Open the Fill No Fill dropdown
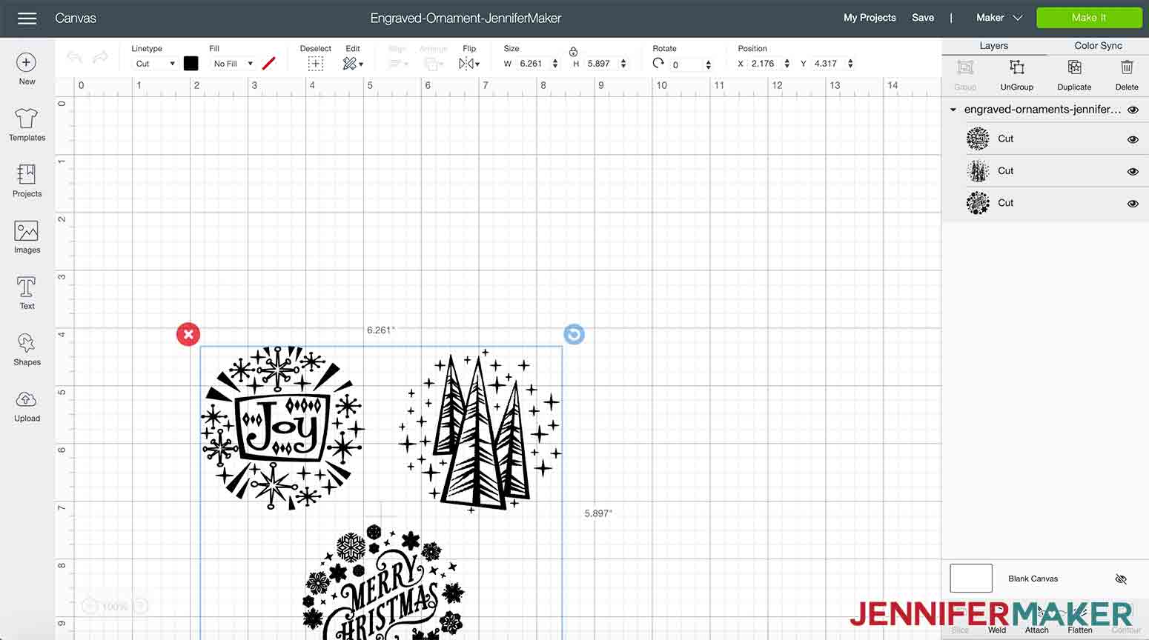The height and width of the screenshot is (640, 1149). pos(233,64)
